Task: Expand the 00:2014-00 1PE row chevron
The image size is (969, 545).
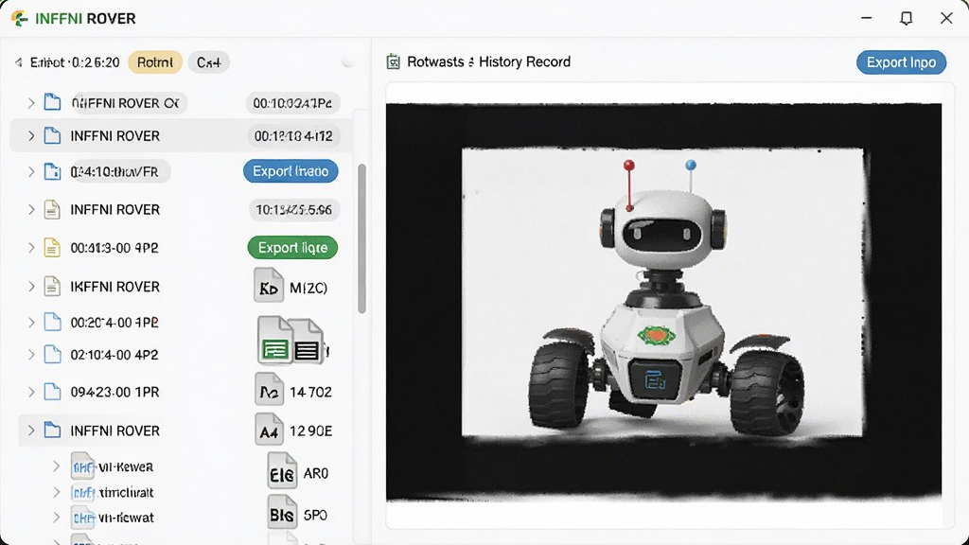Action: click(x=31, y=322)
